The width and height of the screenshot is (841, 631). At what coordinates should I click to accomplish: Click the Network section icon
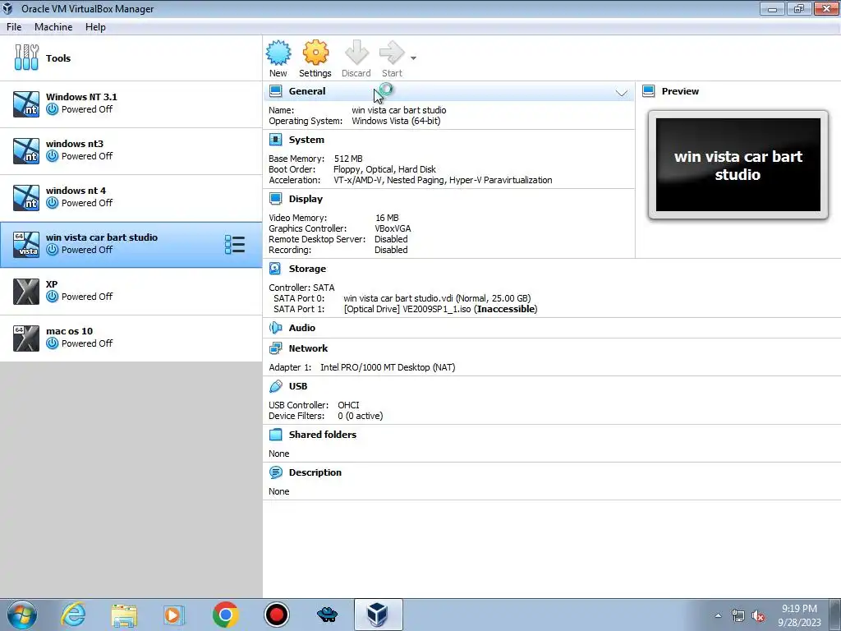(276, 348)
